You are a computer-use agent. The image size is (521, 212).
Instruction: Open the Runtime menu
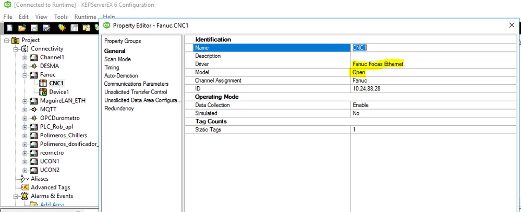tap(85, 17)
